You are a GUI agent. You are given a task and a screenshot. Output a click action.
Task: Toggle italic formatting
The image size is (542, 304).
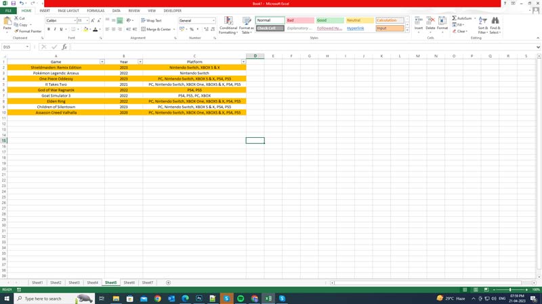coord(55,29)
